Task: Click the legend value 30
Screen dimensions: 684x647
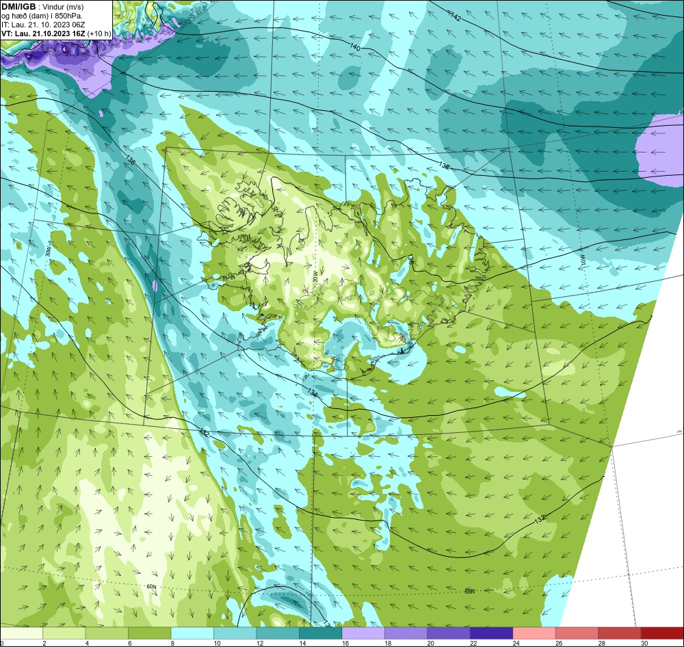Action: tap(644, 643)
